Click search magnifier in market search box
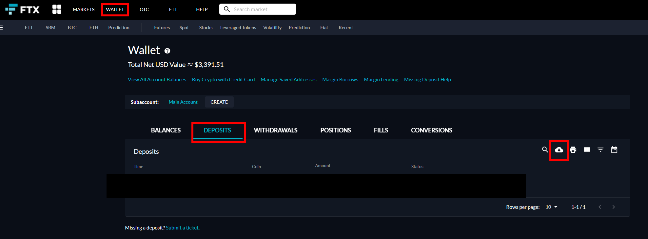The image size is (648, 239). pyautogui.click(x=227, y=9)
